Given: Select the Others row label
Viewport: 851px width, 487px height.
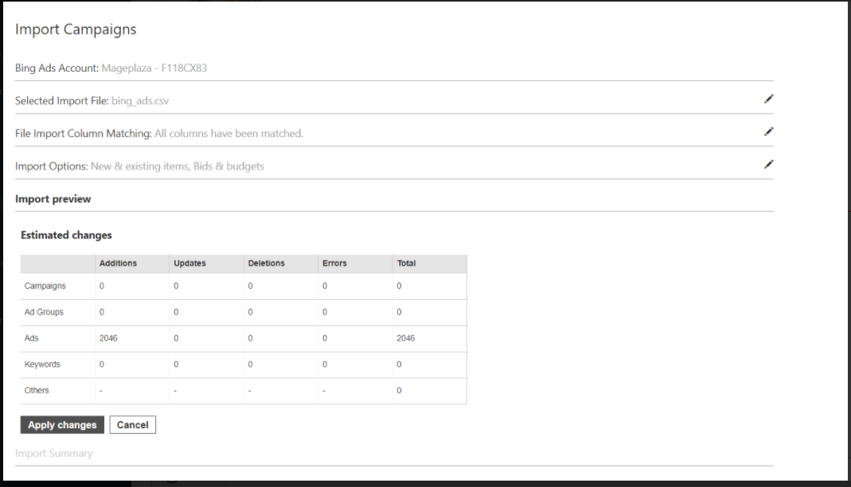Looking at the screenshot, I should 37,390.
